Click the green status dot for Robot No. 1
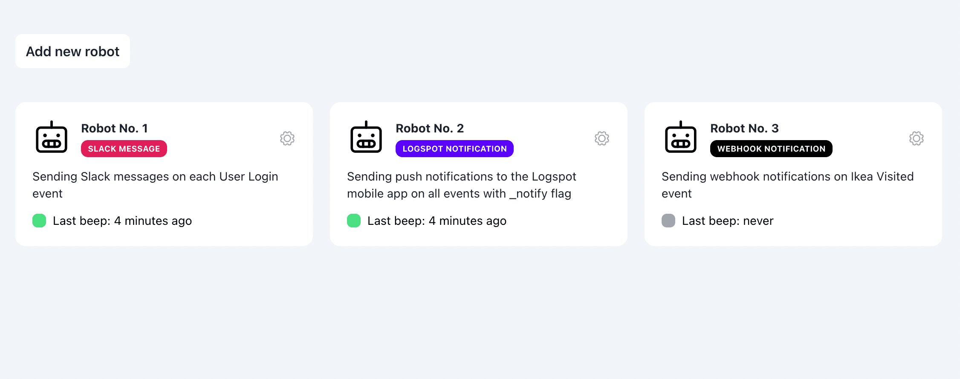This screenshot has width=960, height=379. pyautogui.click(x=39, y=221)
